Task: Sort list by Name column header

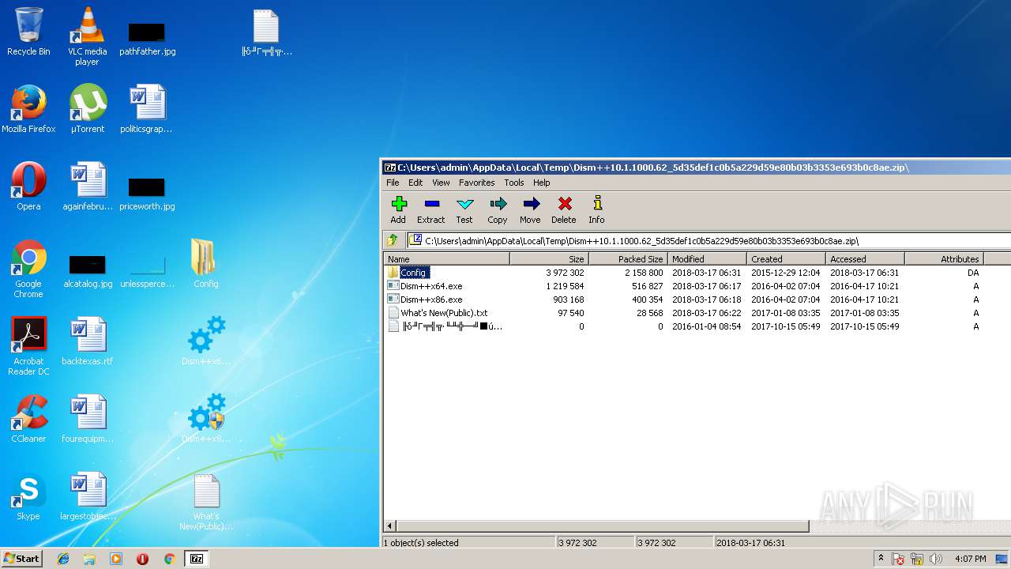Action: click(x=447, y=259)
